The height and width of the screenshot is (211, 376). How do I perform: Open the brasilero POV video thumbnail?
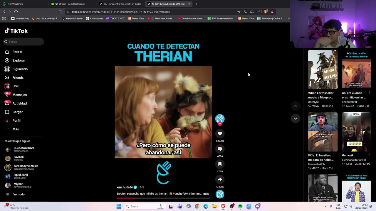click(323, 132)
